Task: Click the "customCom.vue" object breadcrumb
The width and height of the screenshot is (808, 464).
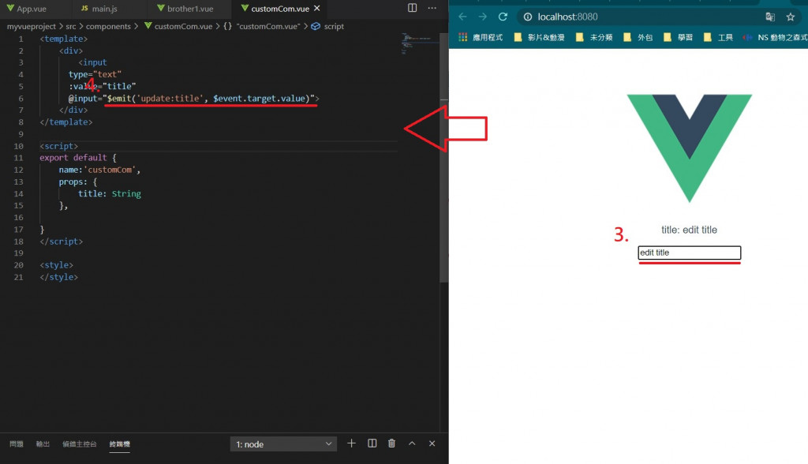Action: click(x=262, y=26)
